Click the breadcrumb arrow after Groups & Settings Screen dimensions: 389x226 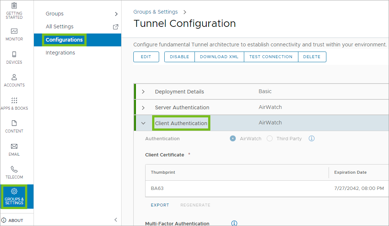point(185,12)
